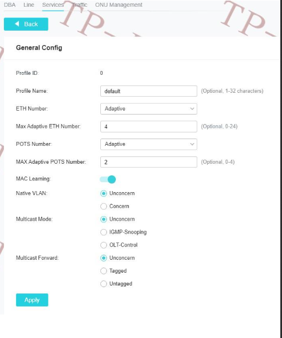Screen dimensions: 282x338
Task: Click the Max Adaptive ETH Number field
Action: (x=149, y=126)
